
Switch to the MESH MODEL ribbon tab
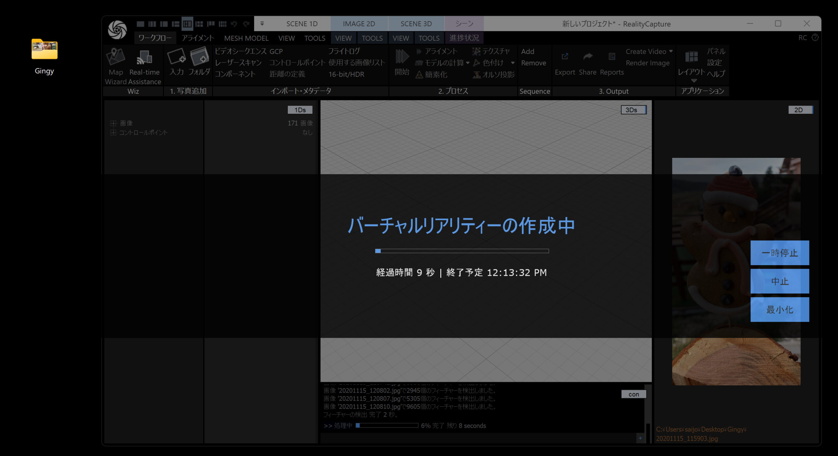[x=246, y=38]
